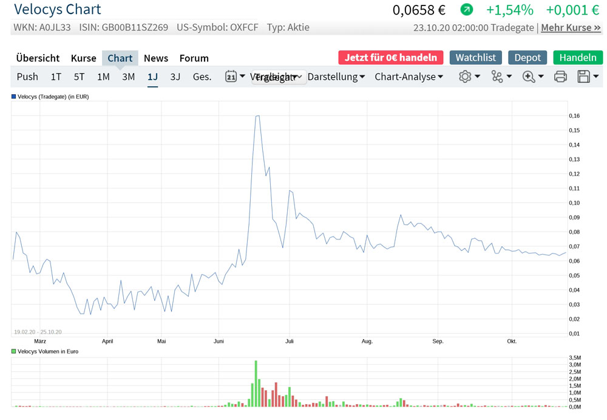Click the current price 0,0658 €
The image size is (607, 420).
(419, 10)
